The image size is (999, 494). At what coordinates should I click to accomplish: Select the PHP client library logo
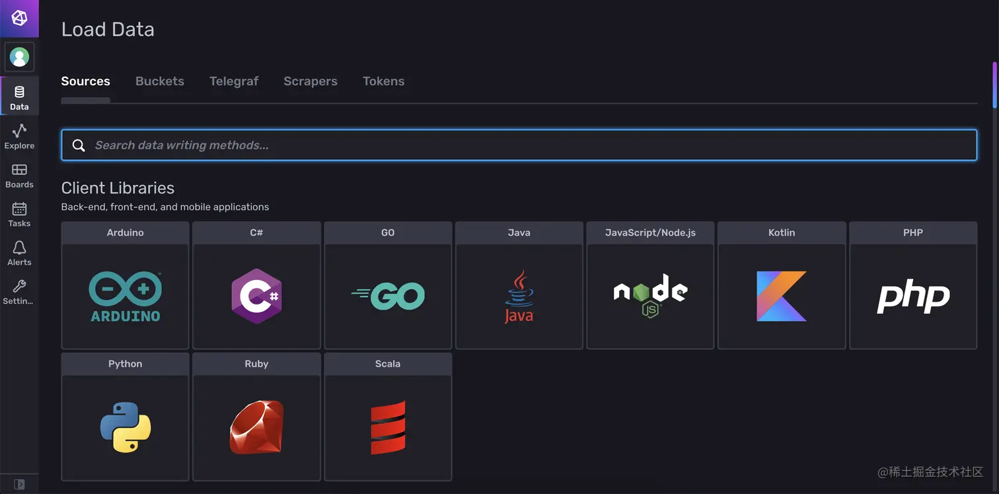coord(913,297)
